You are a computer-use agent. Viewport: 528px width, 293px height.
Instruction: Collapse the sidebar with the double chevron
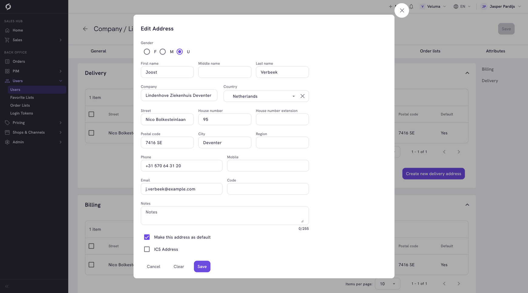7,286
